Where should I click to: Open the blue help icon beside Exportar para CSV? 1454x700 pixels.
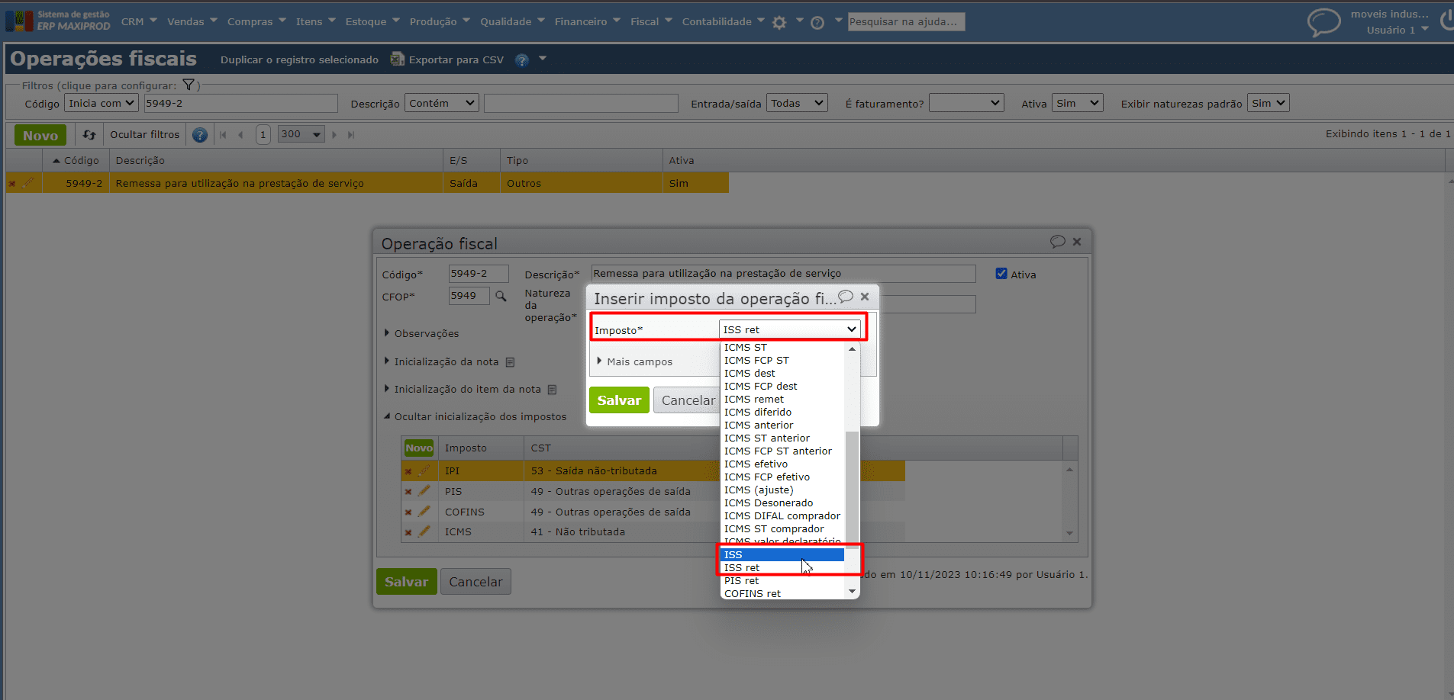(522, 59)
